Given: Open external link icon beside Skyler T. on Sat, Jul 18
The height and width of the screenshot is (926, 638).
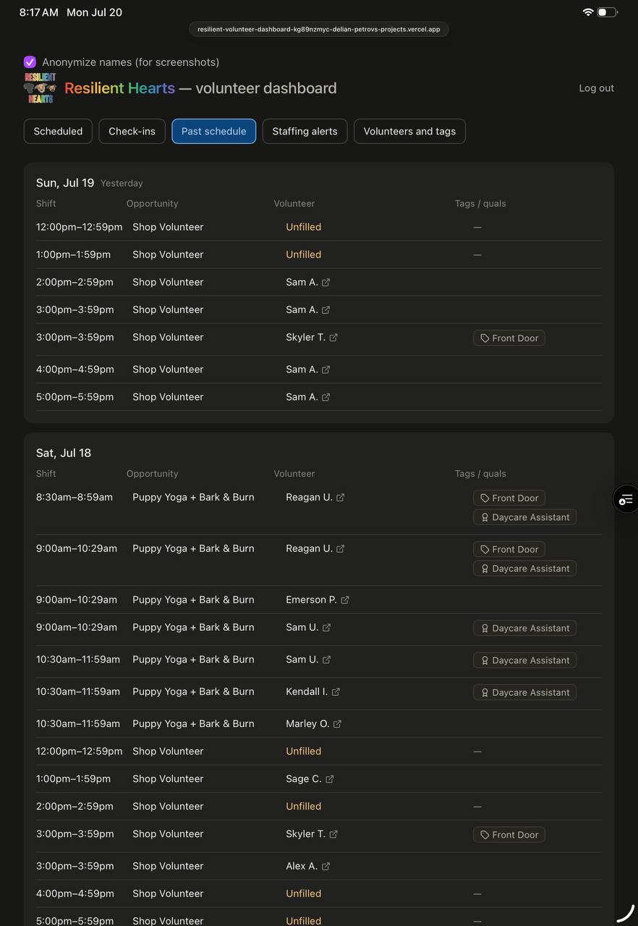Looking at the screenshot, I should click(x=333, y=834).
